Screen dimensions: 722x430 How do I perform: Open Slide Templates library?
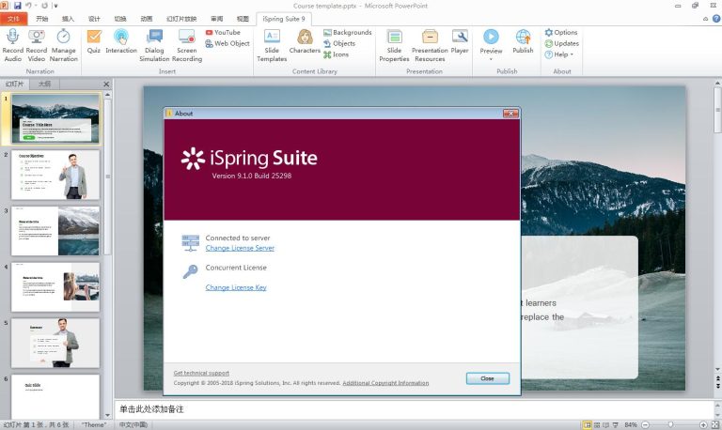[x=272, y=45]
